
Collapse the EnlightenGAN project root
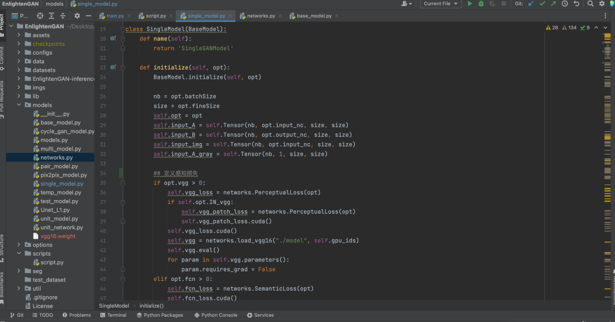click(x=11, y=26)
